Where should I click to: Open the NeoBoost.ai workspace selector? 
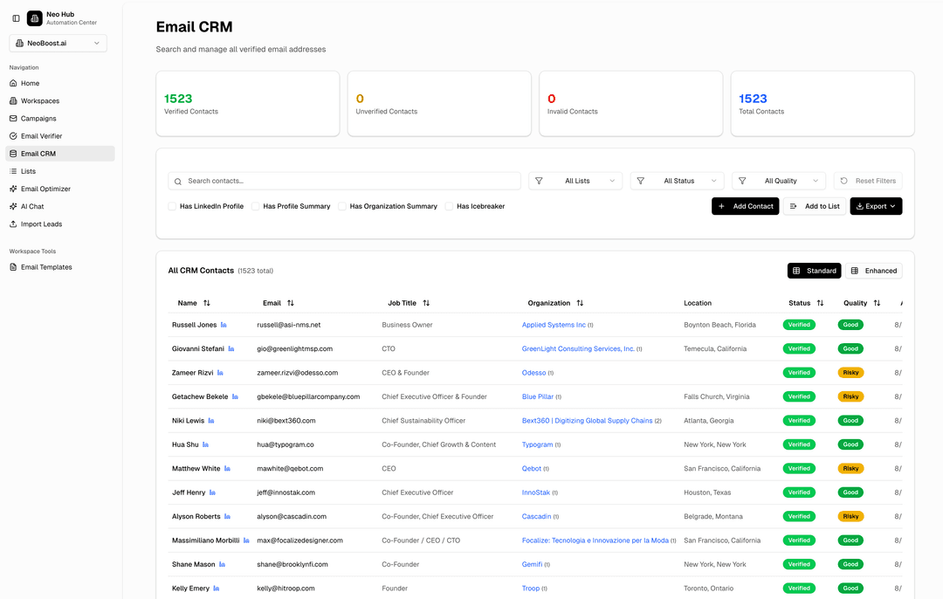(58, 43)
